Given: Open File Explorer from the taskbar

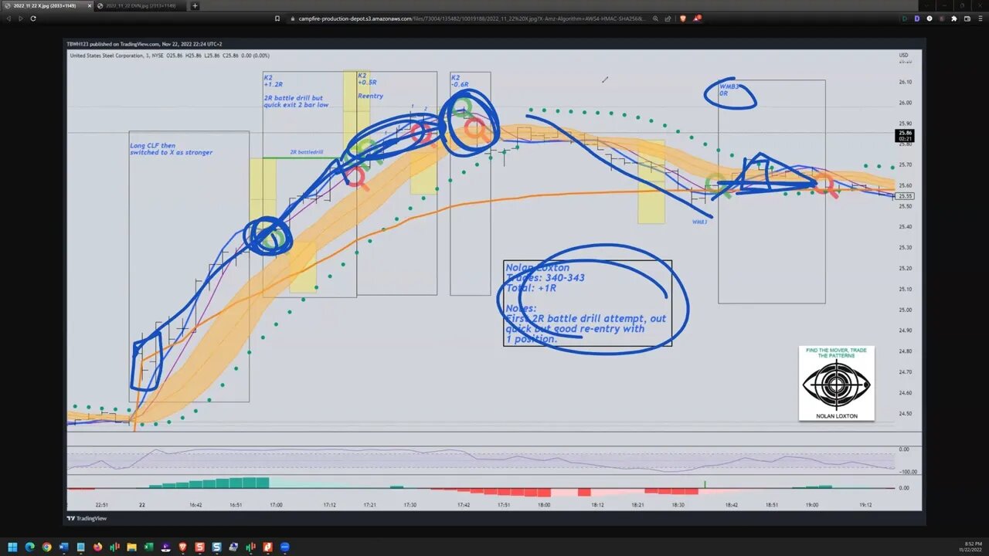Looking at the screenshot, I should pyautogui.click(x=131, y=547).
